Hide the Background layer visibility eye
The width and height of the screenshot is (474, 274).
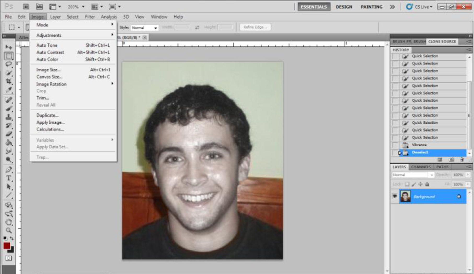coord(395,196)
